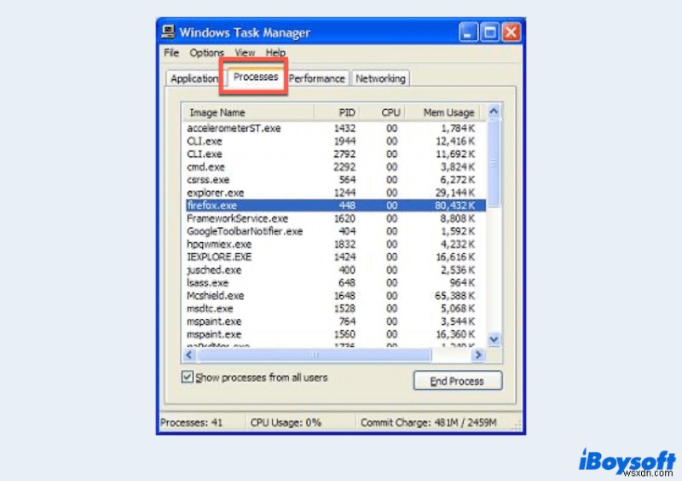The height and width of the screenshot is (481, 682).
Task: Switch to the Applications tab
Action: 194,78
